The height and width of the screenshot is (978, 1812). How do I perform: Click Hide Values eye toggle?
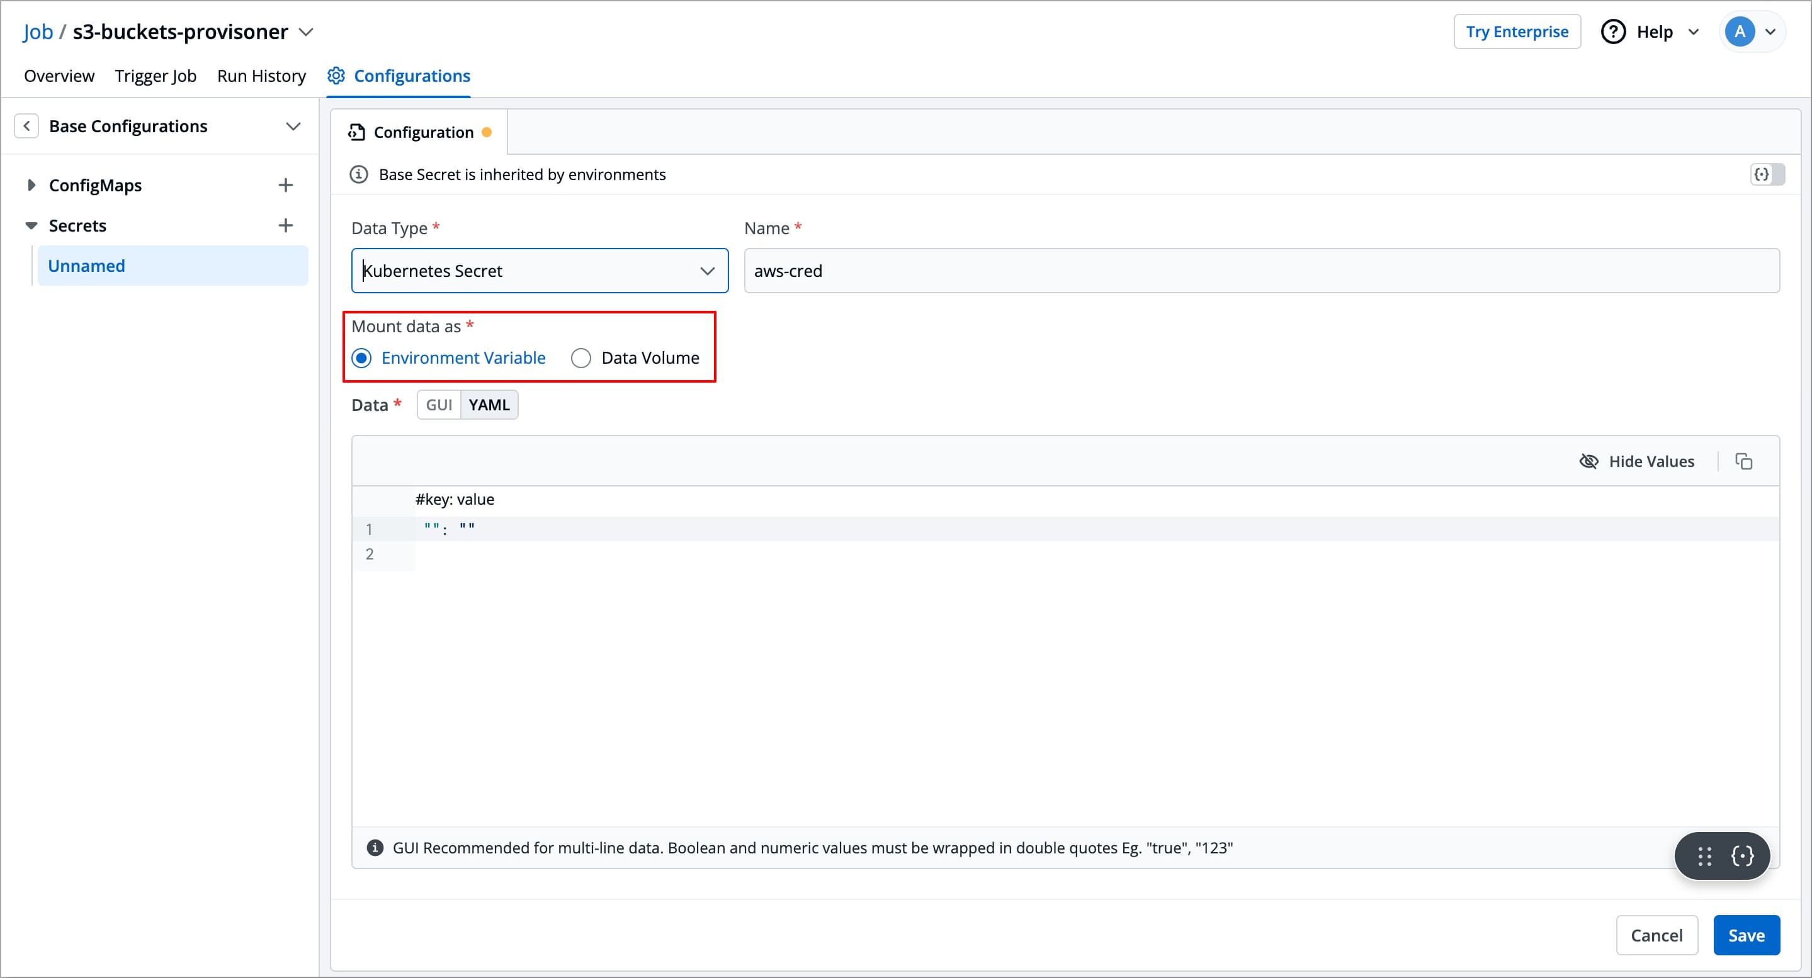tap(1637, 461)
